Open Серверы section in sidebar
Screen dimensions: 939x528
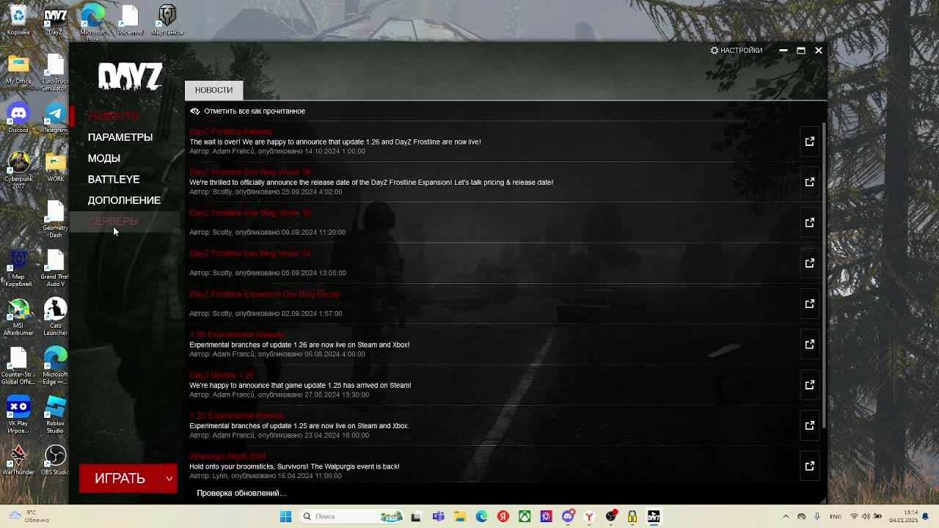pos(113,221)
